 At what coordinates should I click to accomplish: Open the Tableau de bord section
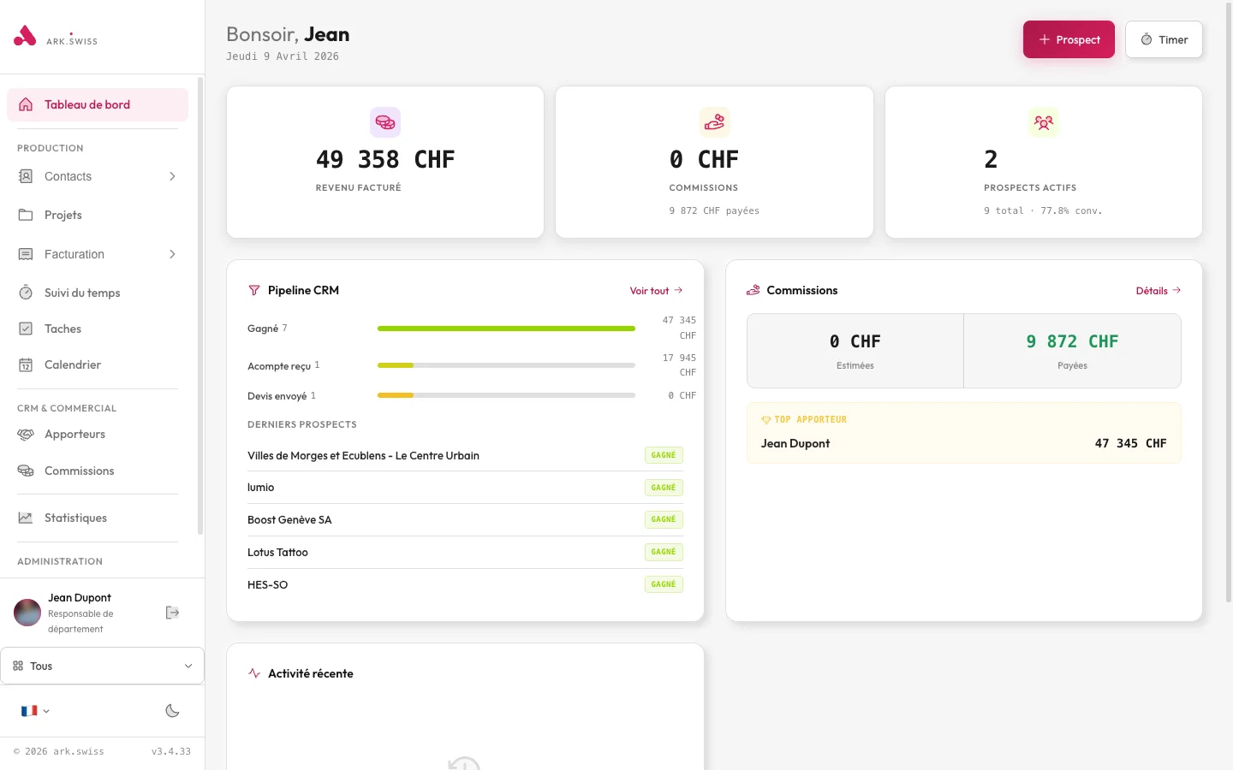coord(86,104)
